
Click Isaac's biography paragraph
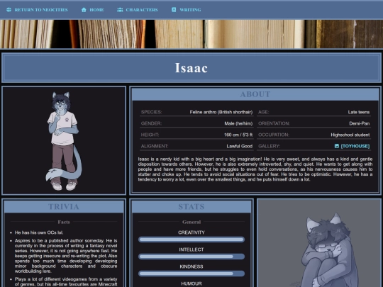255,169
